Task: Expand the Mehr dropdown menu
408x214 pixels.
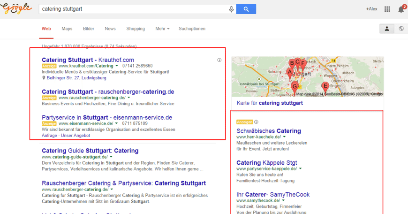Action: click(x=162, y=29)
